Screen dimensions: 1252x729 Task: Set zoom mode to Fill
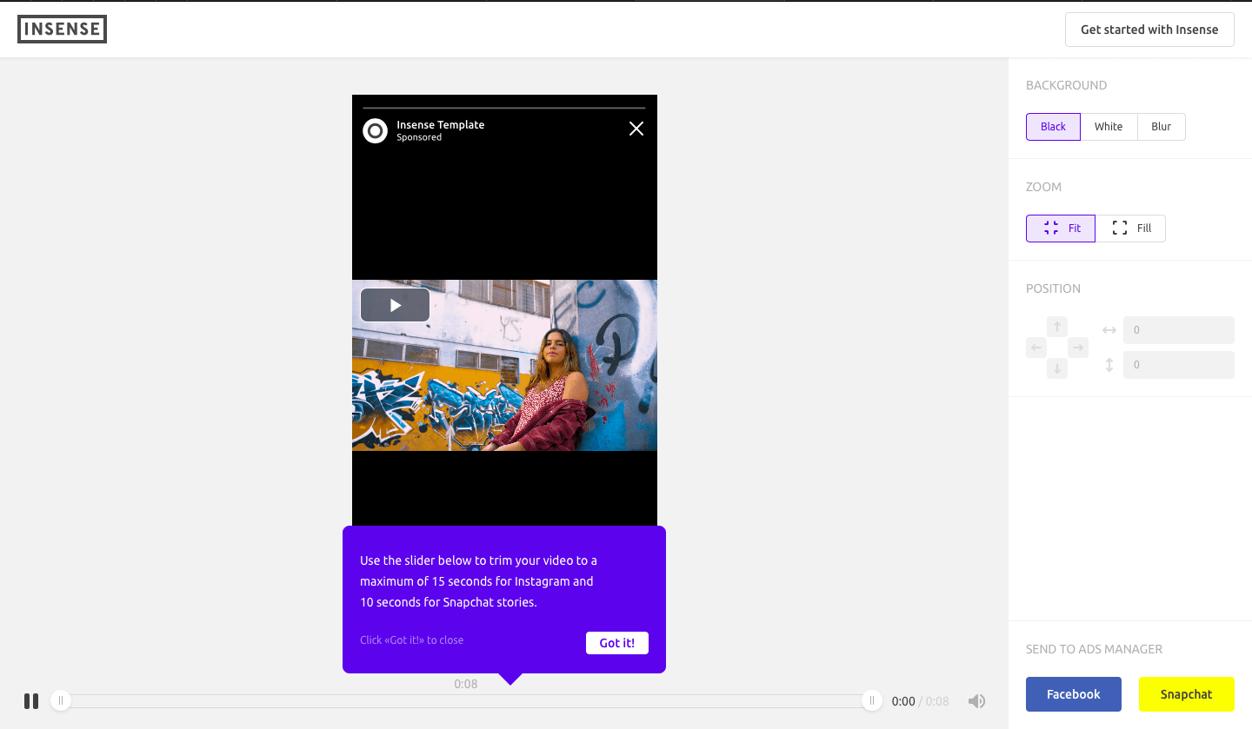[x=1130, y=229]
